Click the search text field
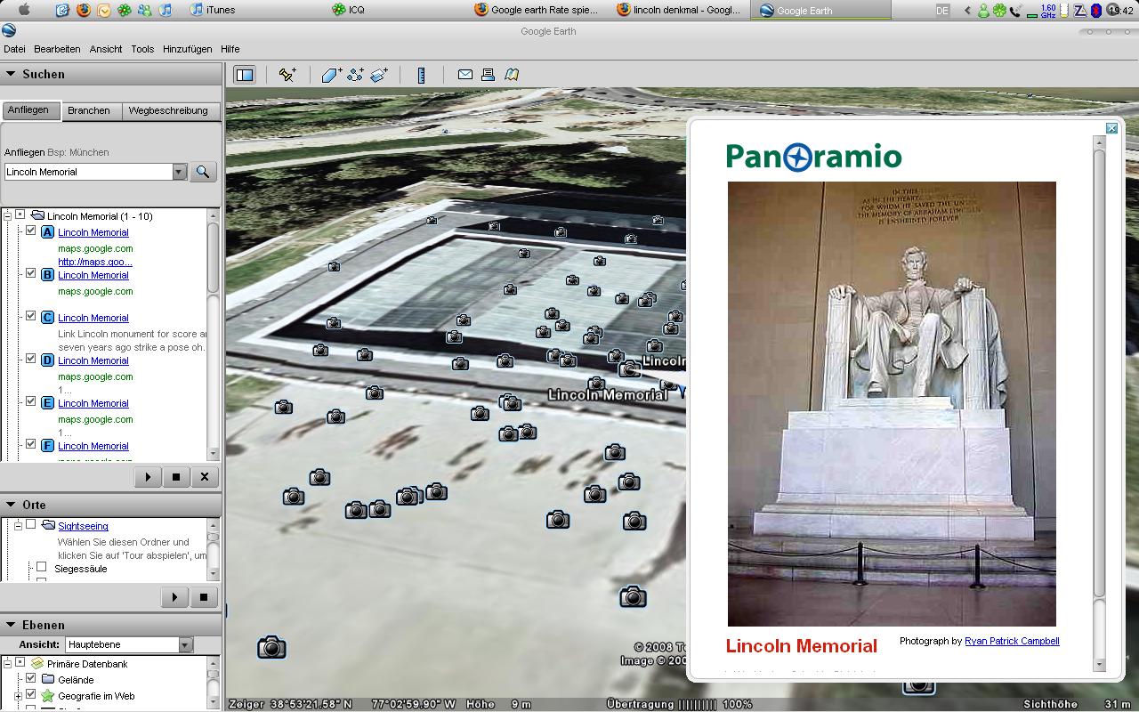Screen dimensions: 1139x712 pyautogui.click(x=88, y=172)
